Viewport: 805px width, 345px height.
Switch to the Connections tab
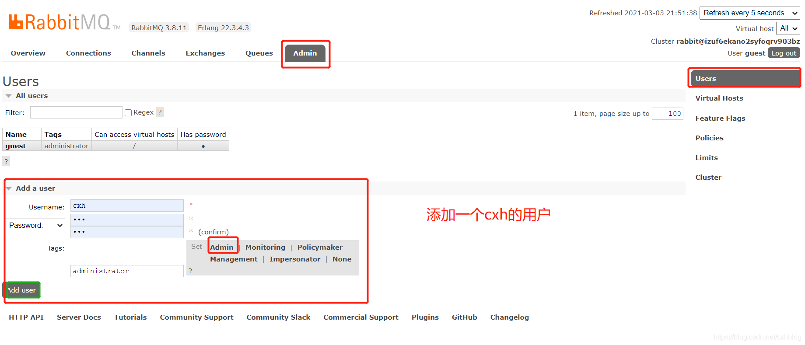88,53
